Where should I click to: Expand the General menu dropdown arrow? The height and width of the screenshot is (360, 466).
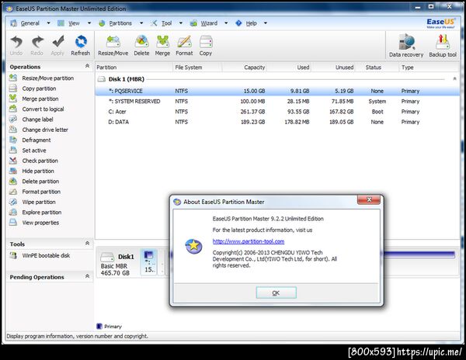[48, 23]
